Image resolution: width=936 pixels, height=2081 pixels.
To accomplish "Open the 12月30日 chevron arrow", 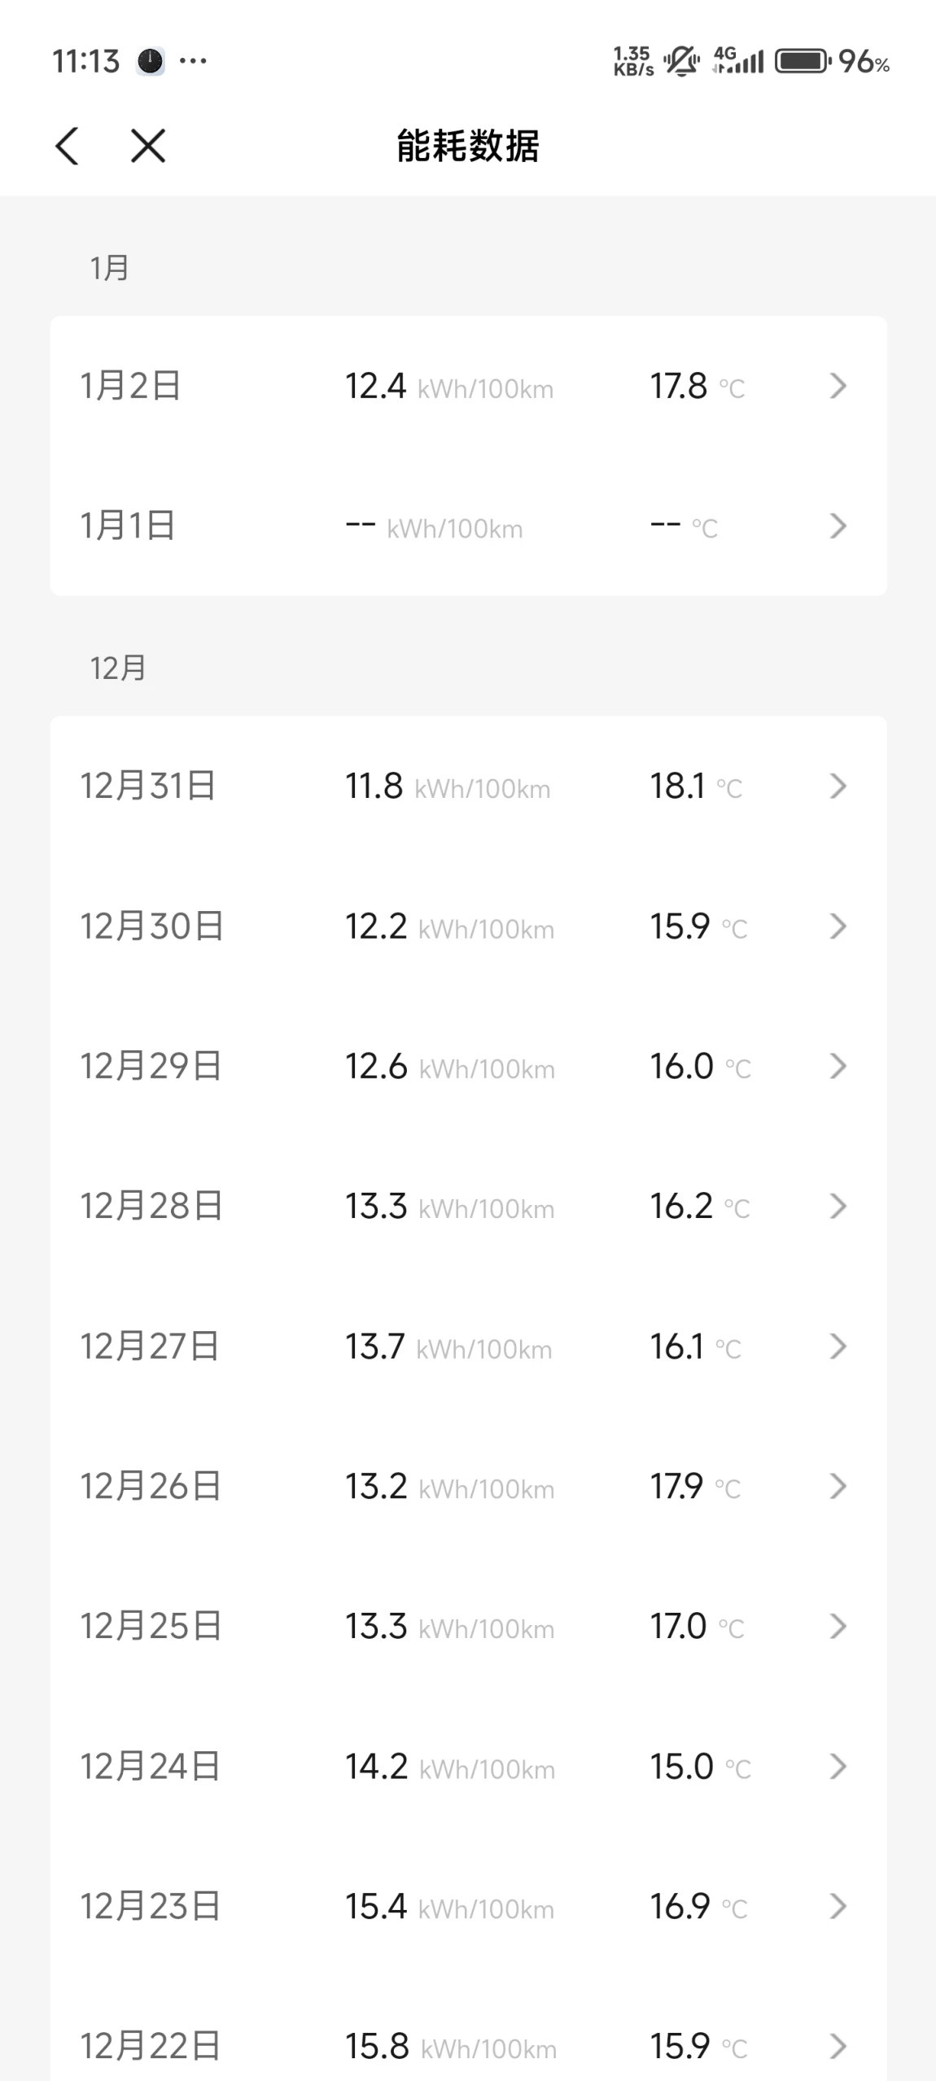I will point(838,926).
